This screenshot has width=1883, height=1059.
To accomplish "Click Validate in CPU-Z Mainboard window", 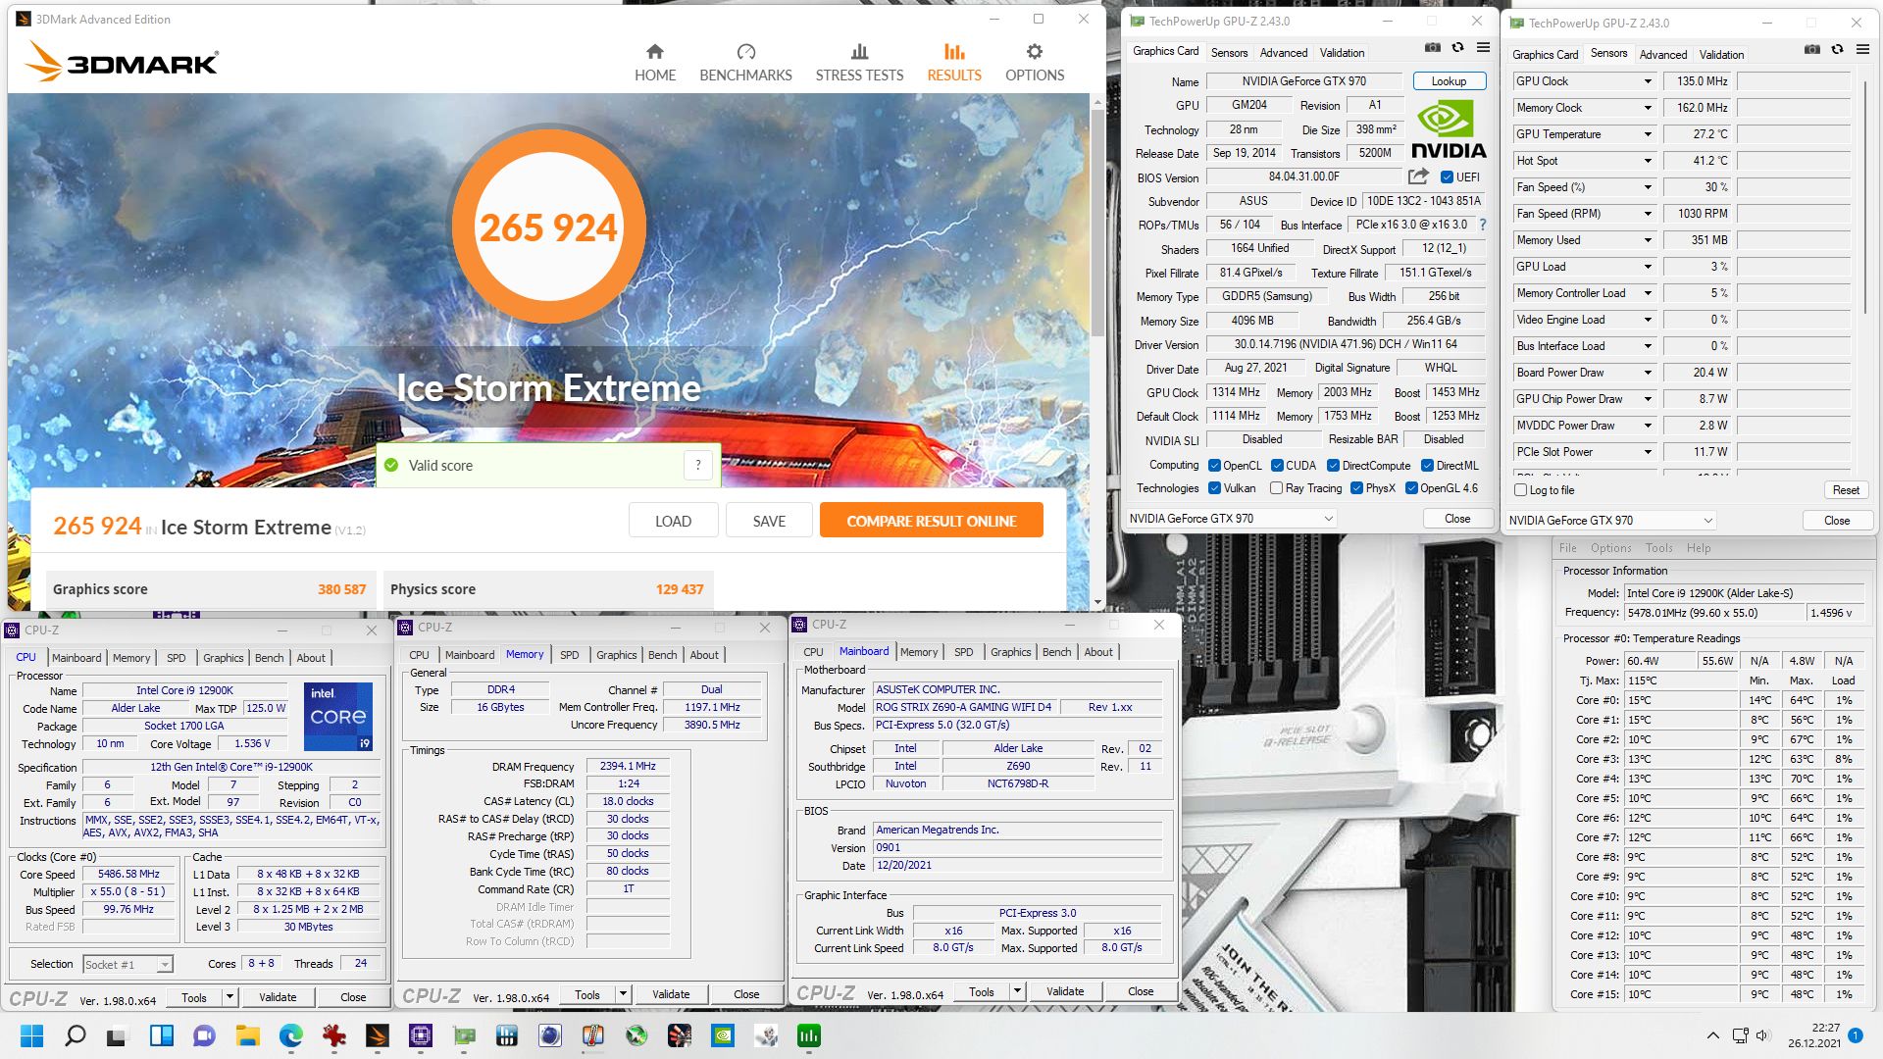I will pyautogui.click(x=1064, y=991).
